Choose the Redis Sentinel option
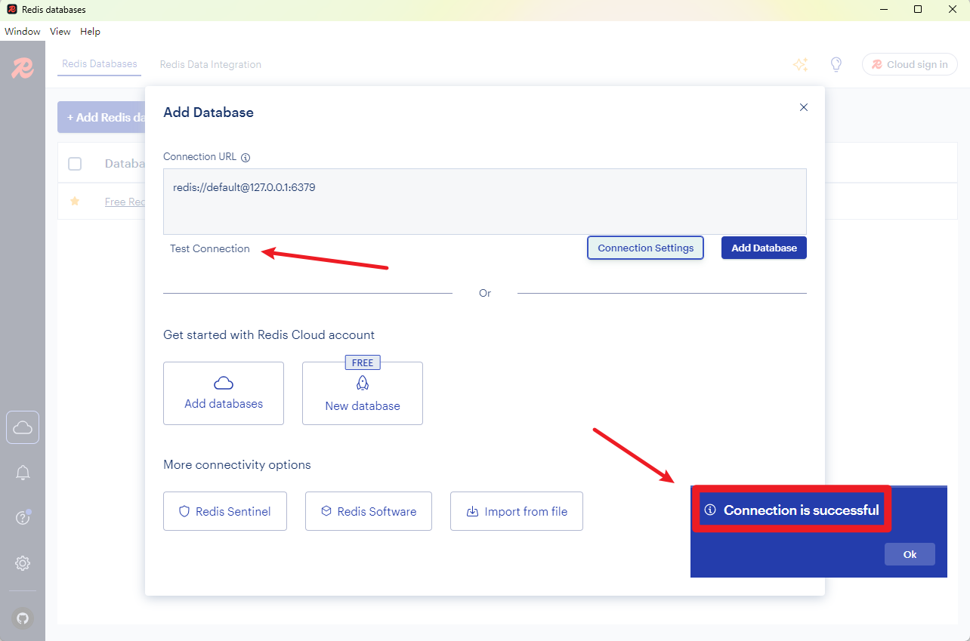 pyautogui.click(x=225, y=511)
